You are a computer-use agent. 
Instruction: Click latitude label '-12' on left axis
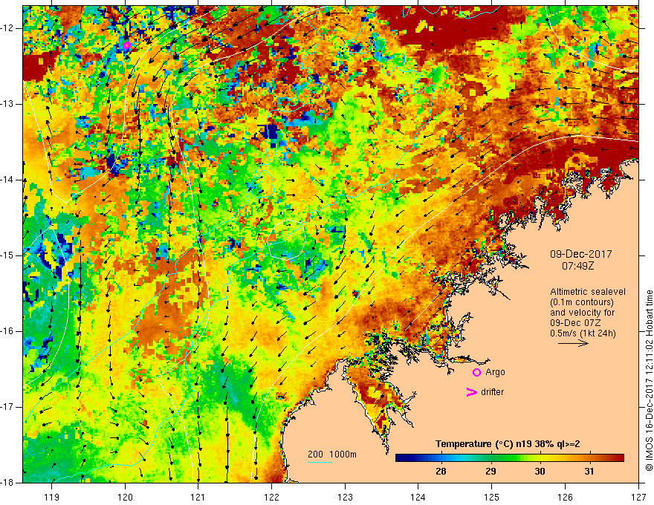tap(7, 28)
